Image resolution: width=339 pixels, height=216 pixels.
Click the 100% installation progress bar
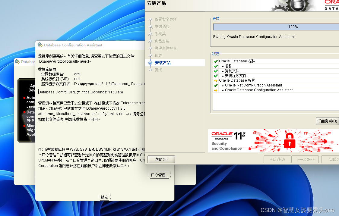[276, 27]
